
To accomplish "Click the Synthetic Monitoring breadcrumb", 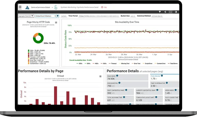I will 68,7.
